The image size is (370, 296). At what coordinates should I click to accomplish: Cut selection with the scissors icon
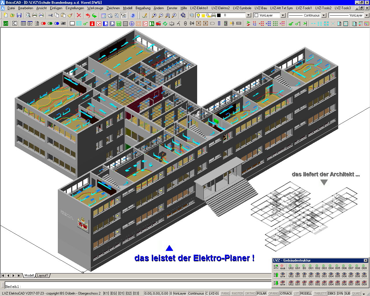coord(50,15)
